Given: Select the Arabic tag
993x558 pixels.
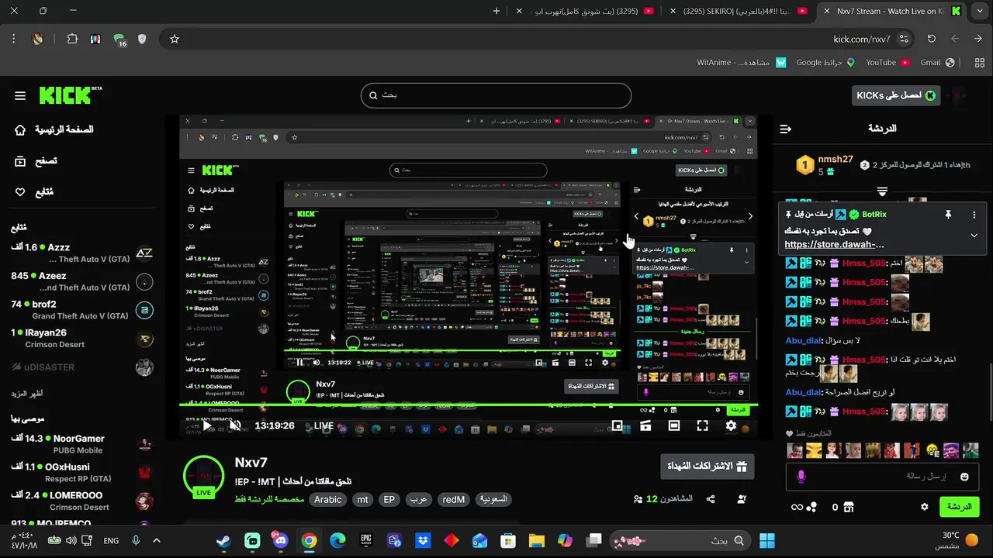Looking at the screenshot, I should (327, 500).
